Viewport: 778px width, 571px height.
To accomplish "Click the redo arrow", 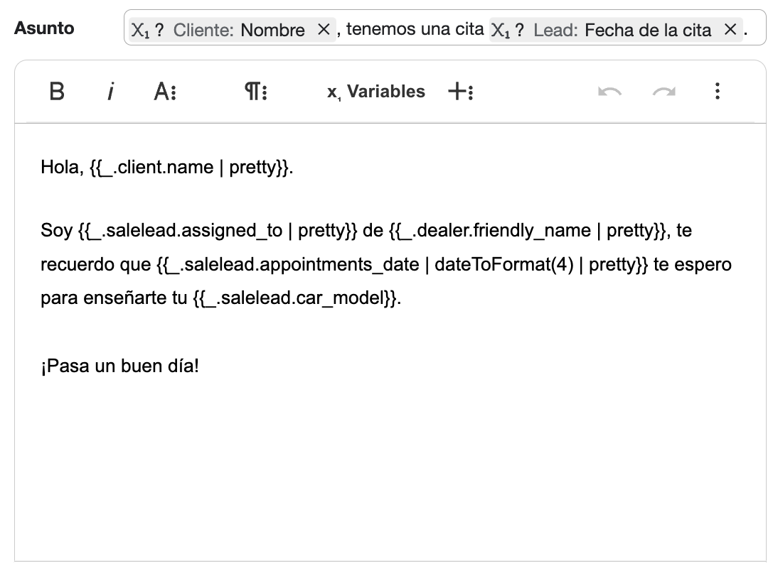I will click(664, 92).
